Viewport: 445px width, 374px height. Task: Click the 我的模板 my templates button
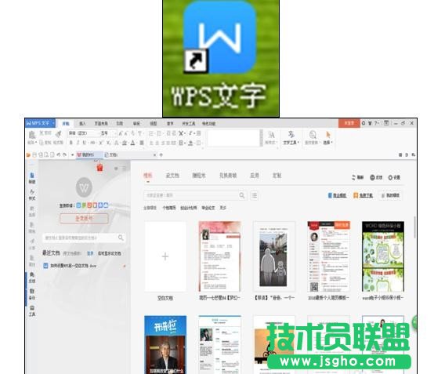click(390, 195)
